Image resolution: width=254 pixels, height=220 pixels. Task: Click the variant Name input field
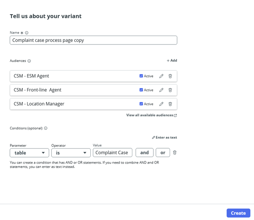[x=93, y=40]
